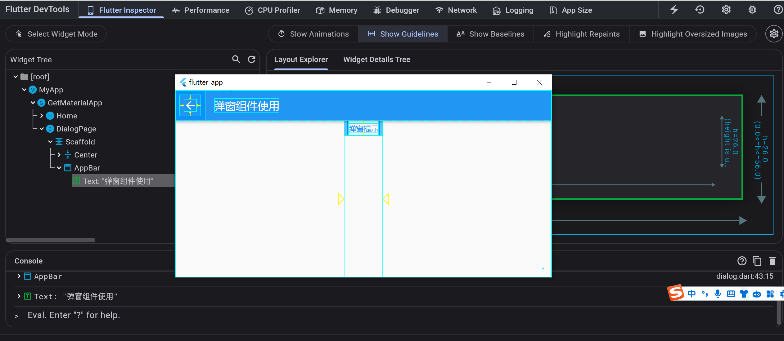784x341 pixels.
Task: Enable Slow Animations
Action: click(313, 34)
